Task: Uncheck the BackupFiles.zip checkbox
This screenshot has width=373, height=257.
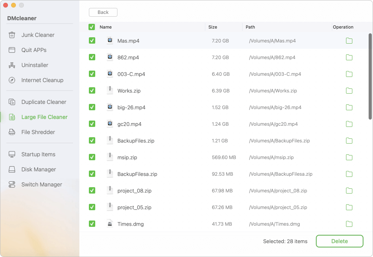Action: click(92, 140)
